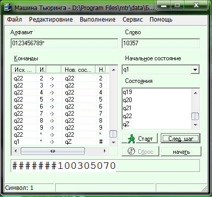Select command row q22 4 -> q22
The width and height of the screenshot is (212, 197).
(60, 92)
